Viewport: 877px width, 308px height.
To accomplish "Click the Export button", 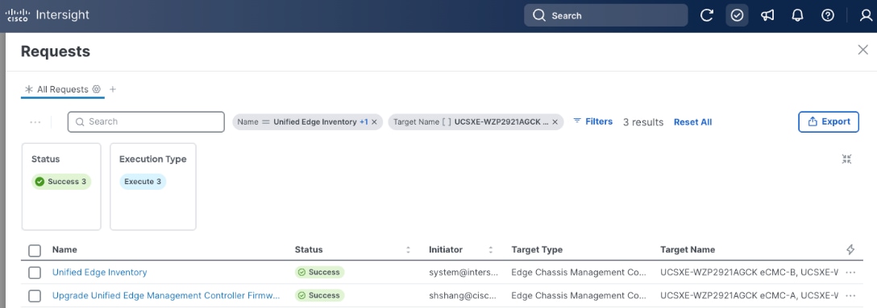I will coord(829,121).
